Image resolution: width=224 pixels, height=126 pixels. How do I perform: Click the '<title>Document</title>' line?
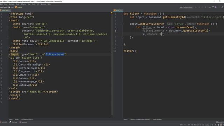(x=30, y=44)
